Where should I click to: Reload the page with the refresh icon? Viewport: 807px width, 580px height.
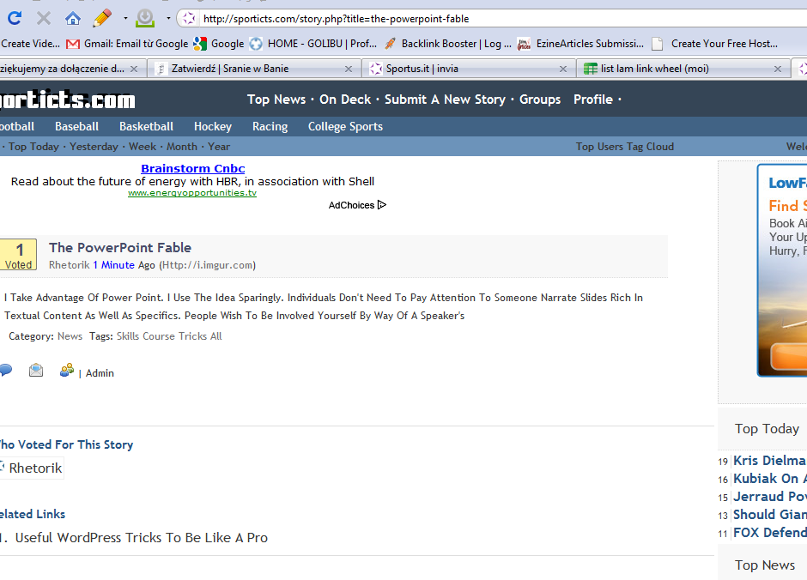tap(15, 19)
